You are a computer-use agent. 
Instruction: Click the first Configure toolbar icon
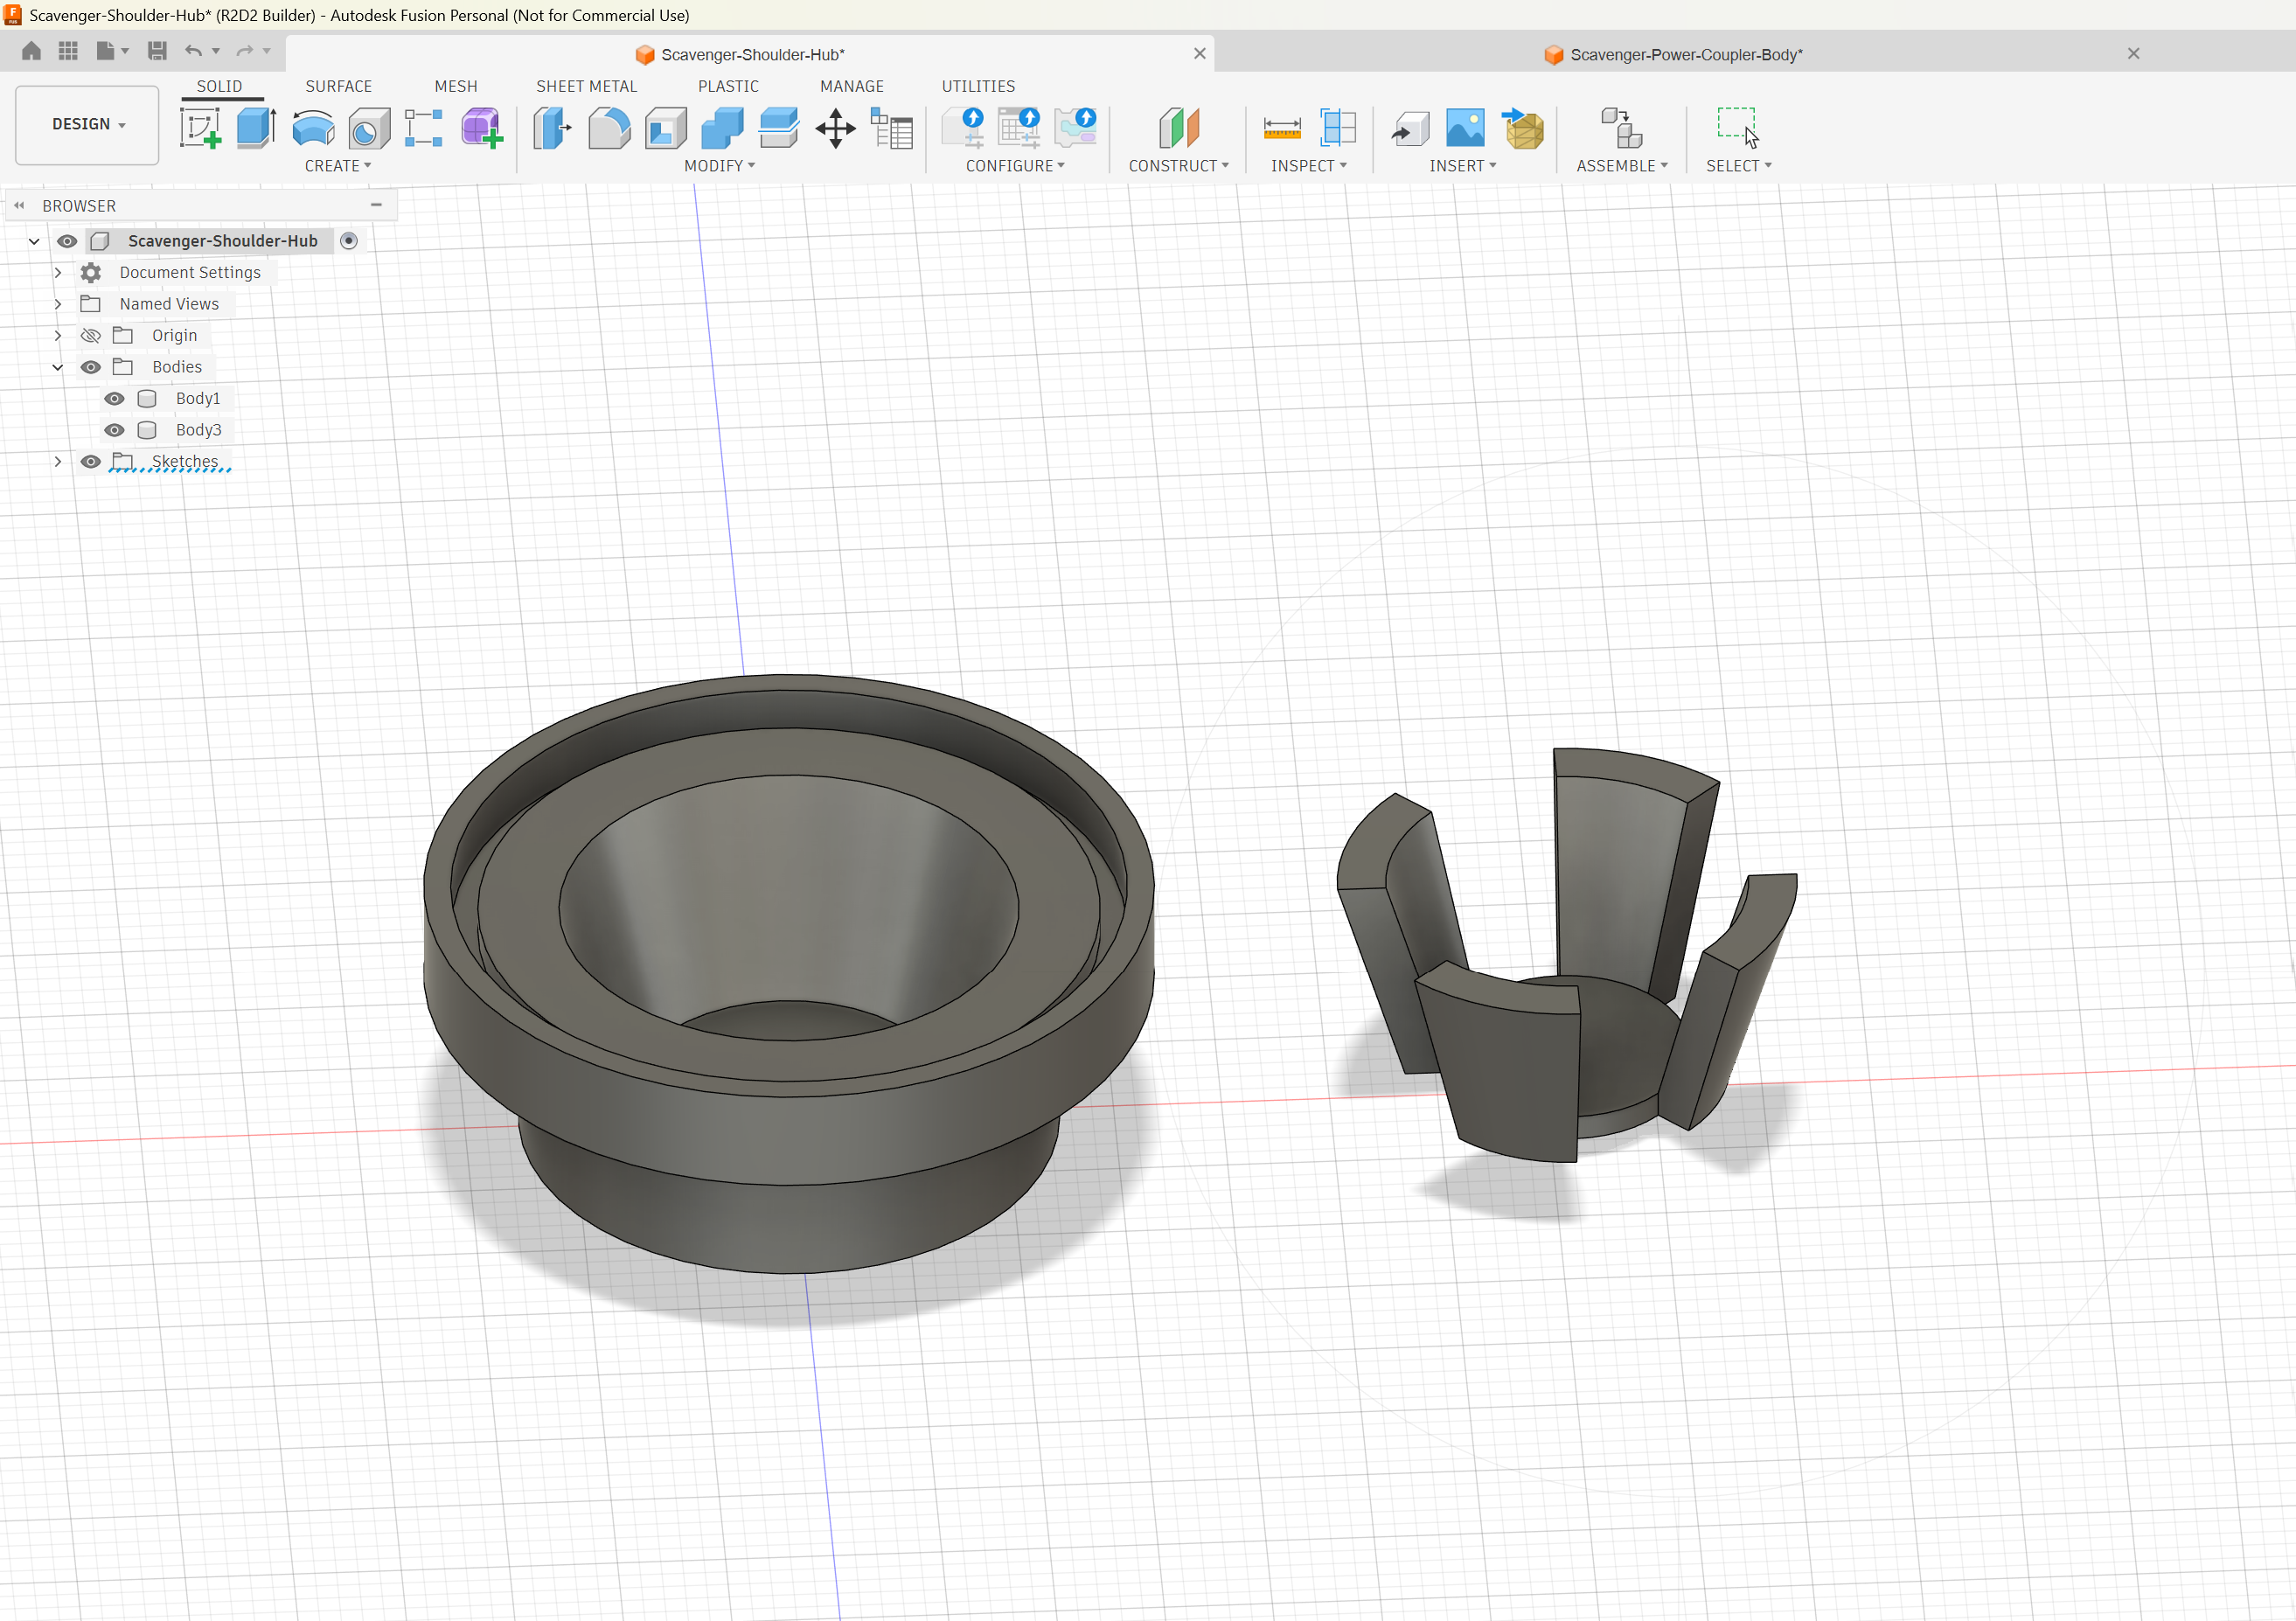point(963,128)
